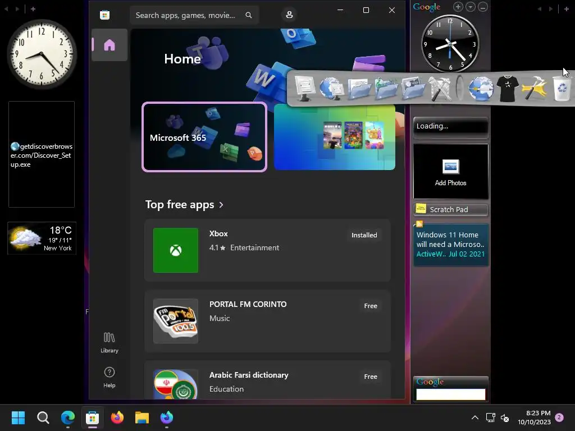This screenshot has width=575, height=431.
Task: Open the clock and date in taskbar
Action: point(535,418)
